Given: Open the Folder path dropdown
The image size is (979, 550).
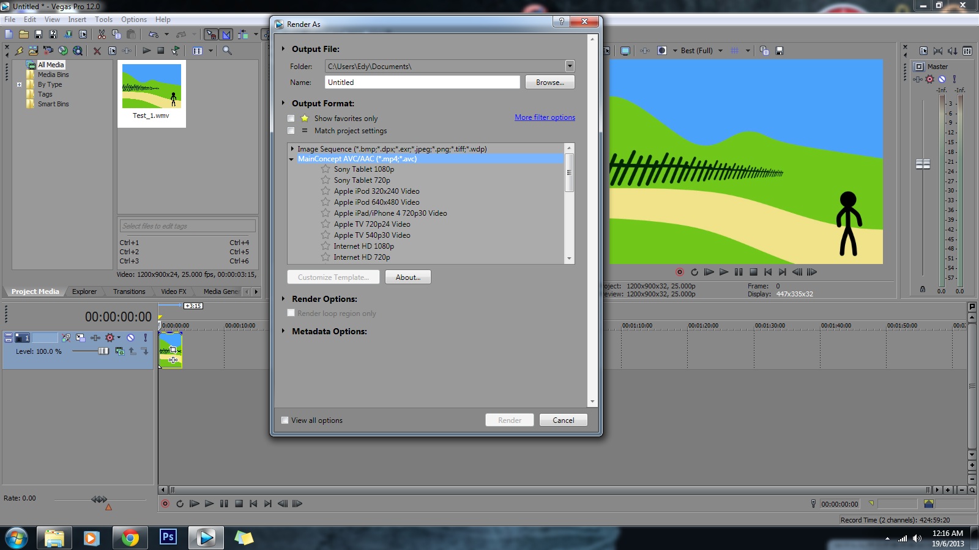Looking at the screenshot, I should pos(570,66).
